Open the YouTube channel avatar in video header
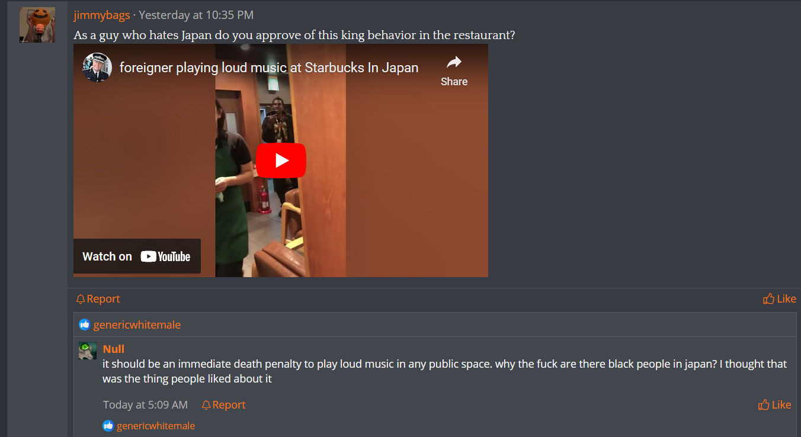The width and height of the screenshot is (801, 437). point(97,68)
